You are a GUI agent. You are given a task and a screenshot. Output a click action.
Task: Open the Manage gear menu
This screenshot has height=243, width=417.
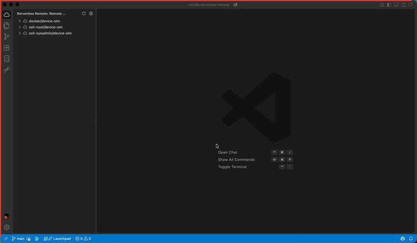click(7, 227)
